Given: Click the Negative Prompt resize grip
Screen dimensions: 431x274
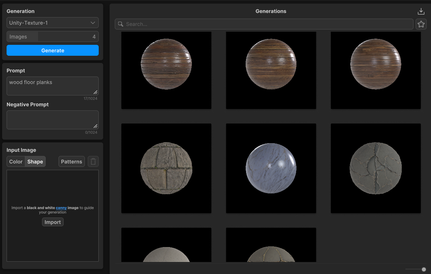Looking at the screenshot, I should click(95, 126).
